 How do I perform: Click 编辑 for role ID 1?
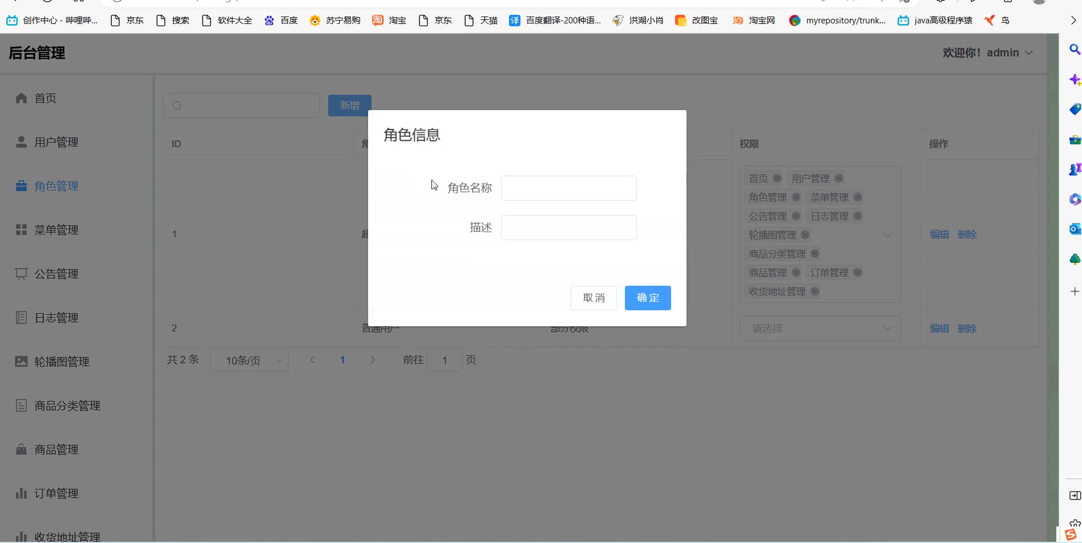(939, 234)
